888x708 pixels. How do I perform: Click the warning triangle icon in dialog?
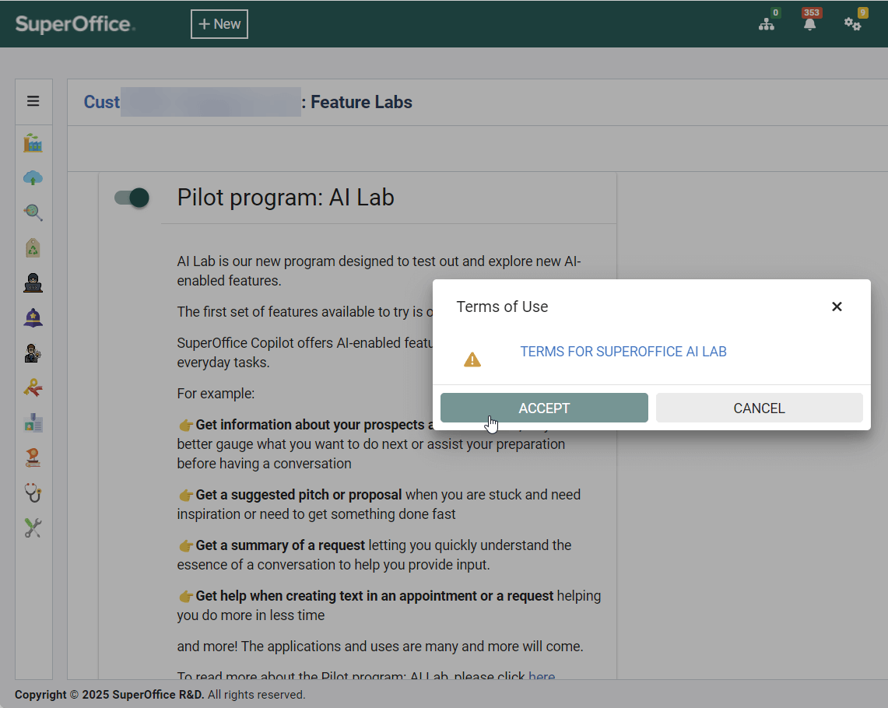[x=472, y=360]
